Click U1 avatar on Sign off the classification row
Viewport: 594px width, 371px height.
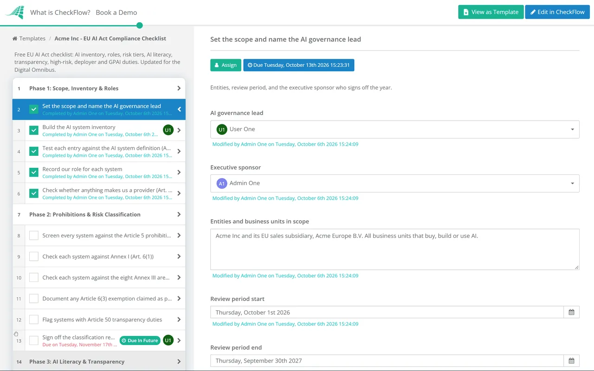pos(168,340)
